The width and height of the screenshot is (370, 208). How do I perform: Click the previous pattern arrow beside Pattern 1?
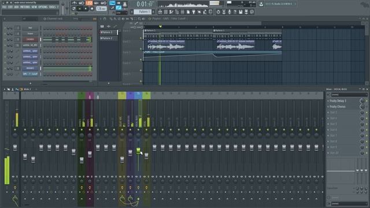132,12
